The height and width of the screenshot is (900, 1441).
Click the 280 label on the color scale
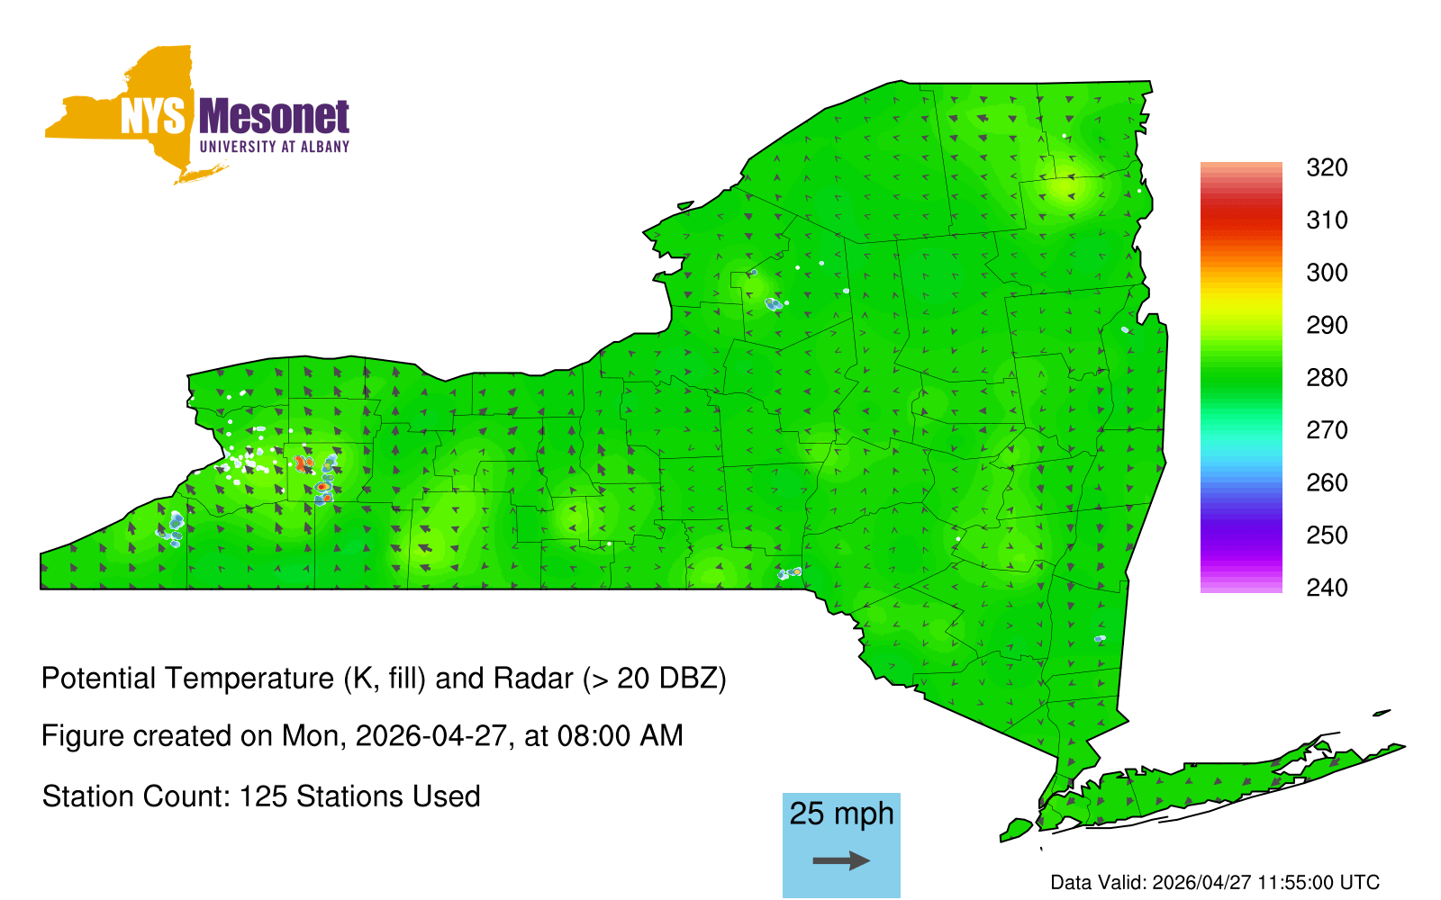coord(1326,378)
